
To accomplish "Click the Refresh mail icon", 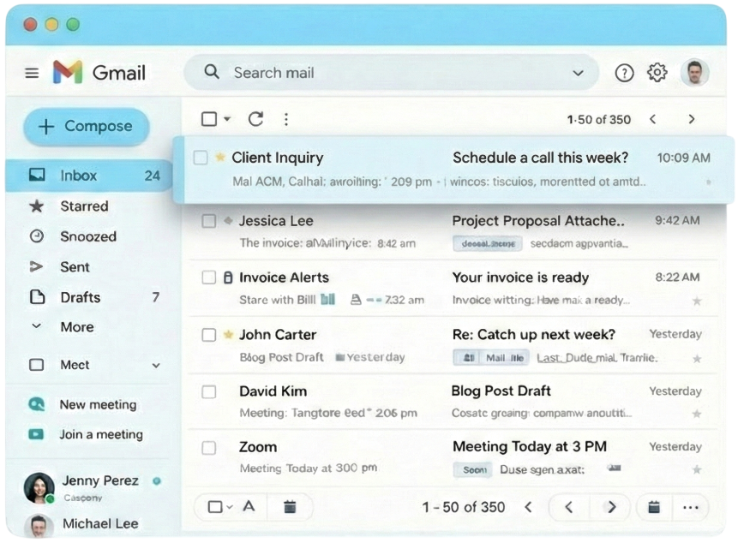I will point(255,119).
